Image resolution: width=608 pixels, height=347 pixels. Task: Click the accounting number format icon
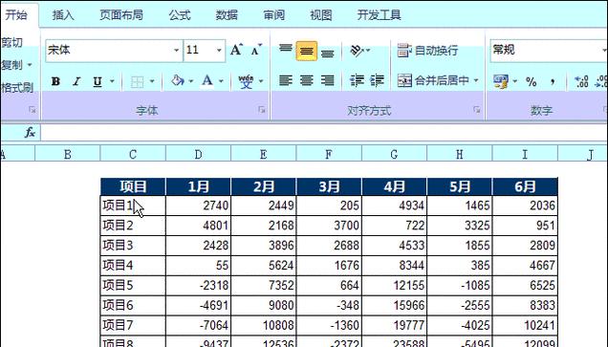[501, 81]
